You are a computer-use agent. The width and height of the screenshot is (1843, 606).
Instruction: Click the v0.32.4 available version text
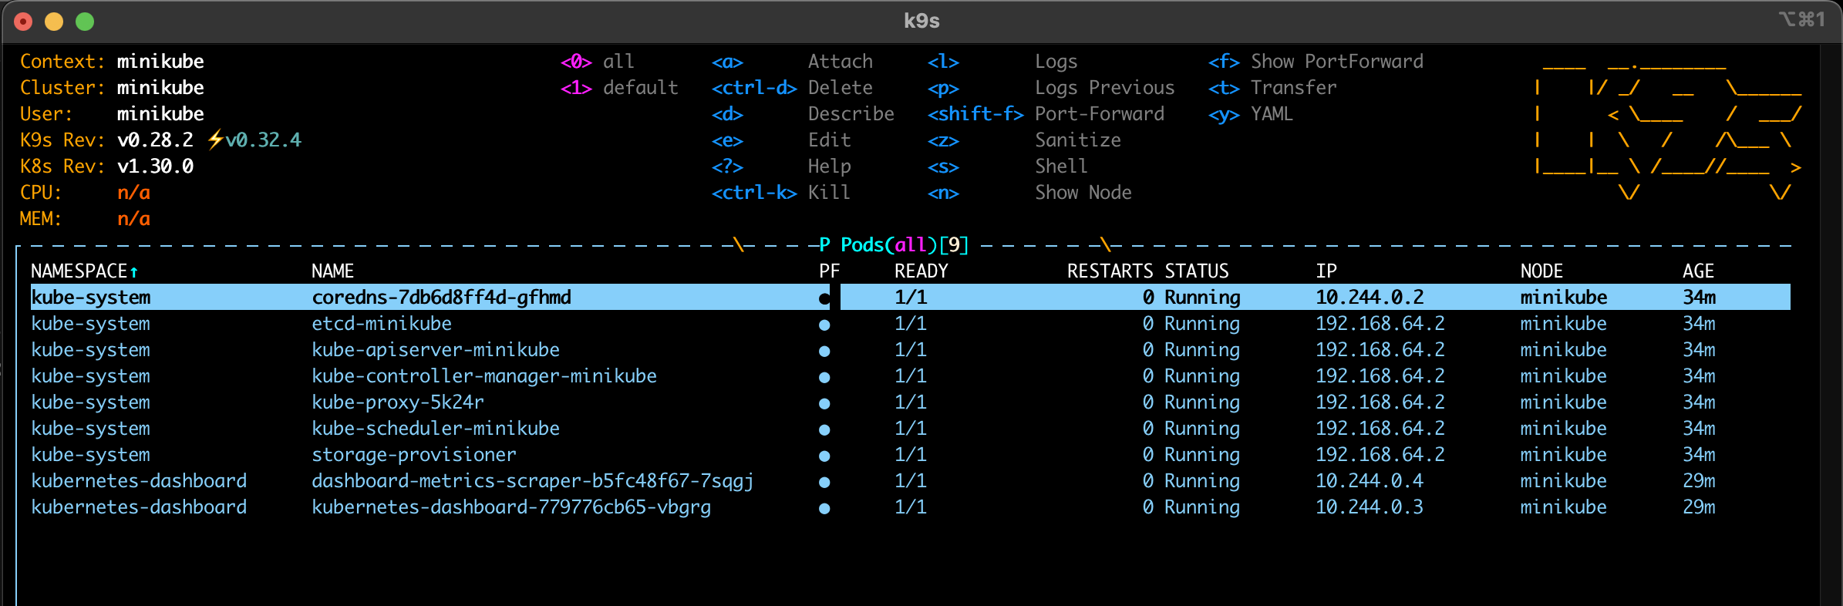click(263, 140)
